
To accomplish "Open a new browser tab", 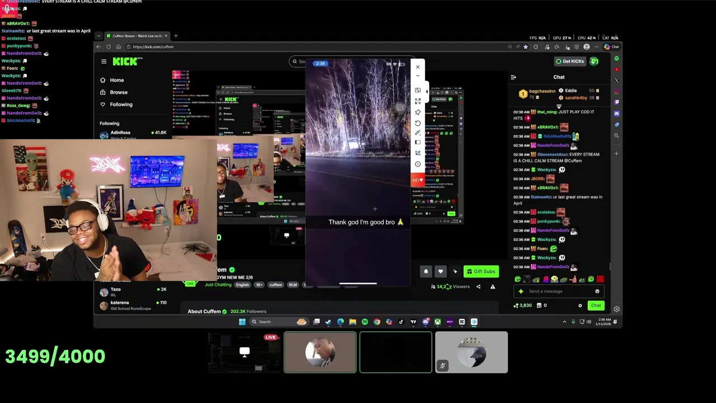I will 176,36.
